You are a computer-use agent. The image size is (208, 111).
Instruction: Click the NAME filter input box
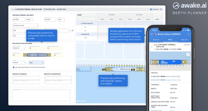(87, 19)
